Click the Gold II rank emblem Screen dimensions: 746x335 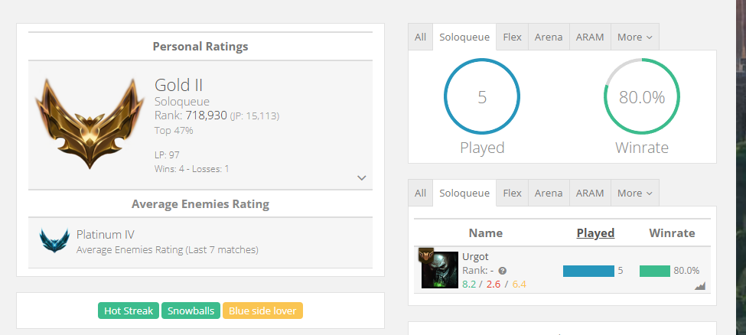click(x=90, y=123)
